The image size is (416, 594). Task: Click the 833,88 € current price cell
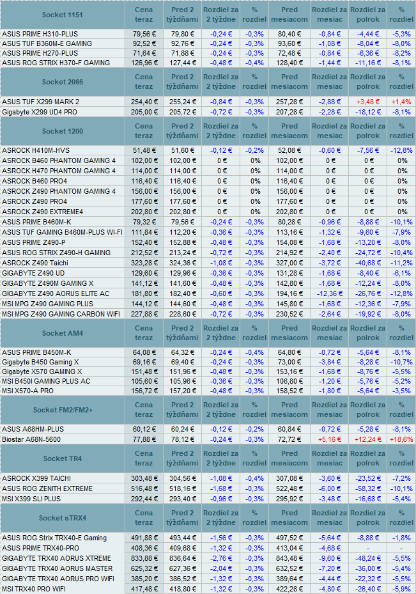coord(144,558)
